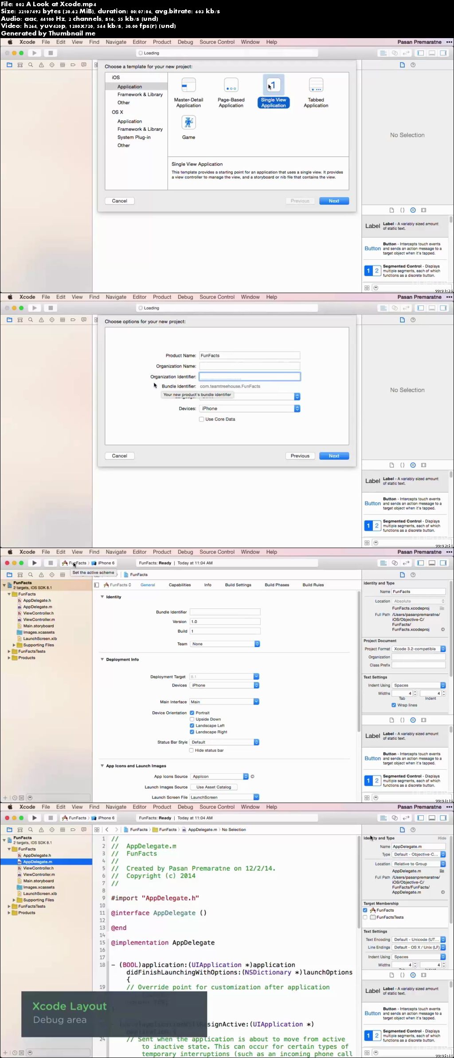454x1058 pixels.
Task: Show file template library in the General settings frame
Action: (391, 720)
